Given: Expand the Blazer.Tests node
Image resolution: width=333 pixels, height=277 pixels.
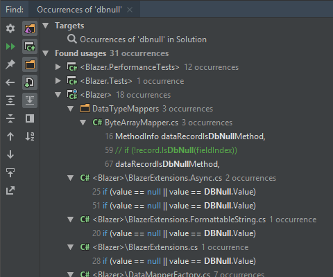Looking at the screenshot, I should point(58,81).
